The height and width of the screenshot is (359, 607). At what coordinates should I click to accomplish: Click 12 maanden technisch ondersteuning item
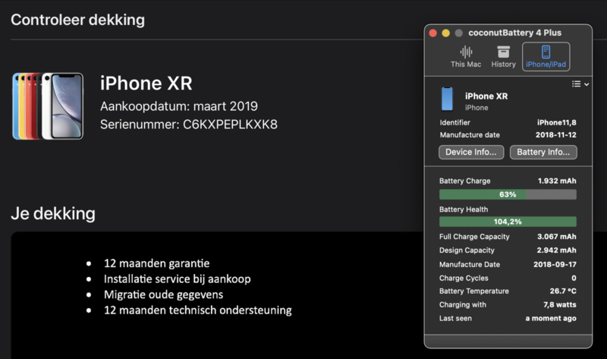pyautogui.click(x=198, y=310)
